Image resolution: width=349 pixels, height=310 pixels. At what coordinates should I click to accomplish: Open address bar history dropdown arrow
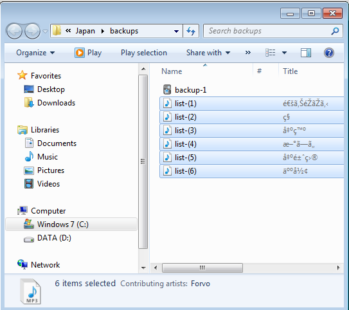click(x=176, y=31)
